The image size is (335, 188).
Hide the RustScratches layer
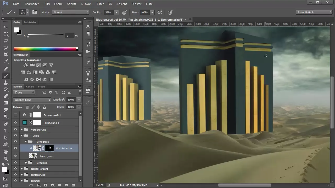(15, 148)
